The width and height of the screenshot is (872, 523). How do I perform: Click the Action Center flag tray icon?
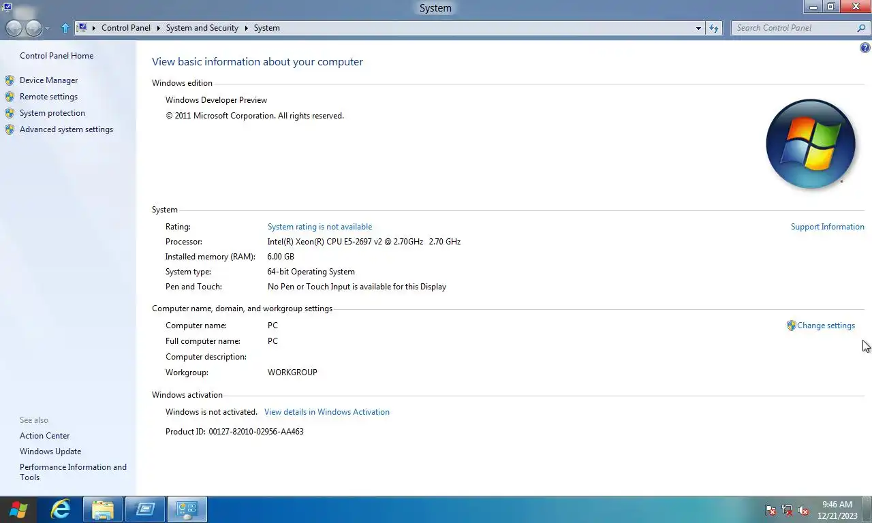pos(770,510)
